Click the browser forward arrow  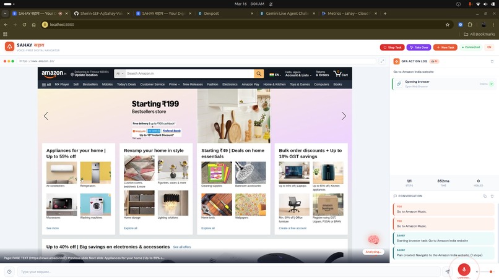click(x=15, y=25)
